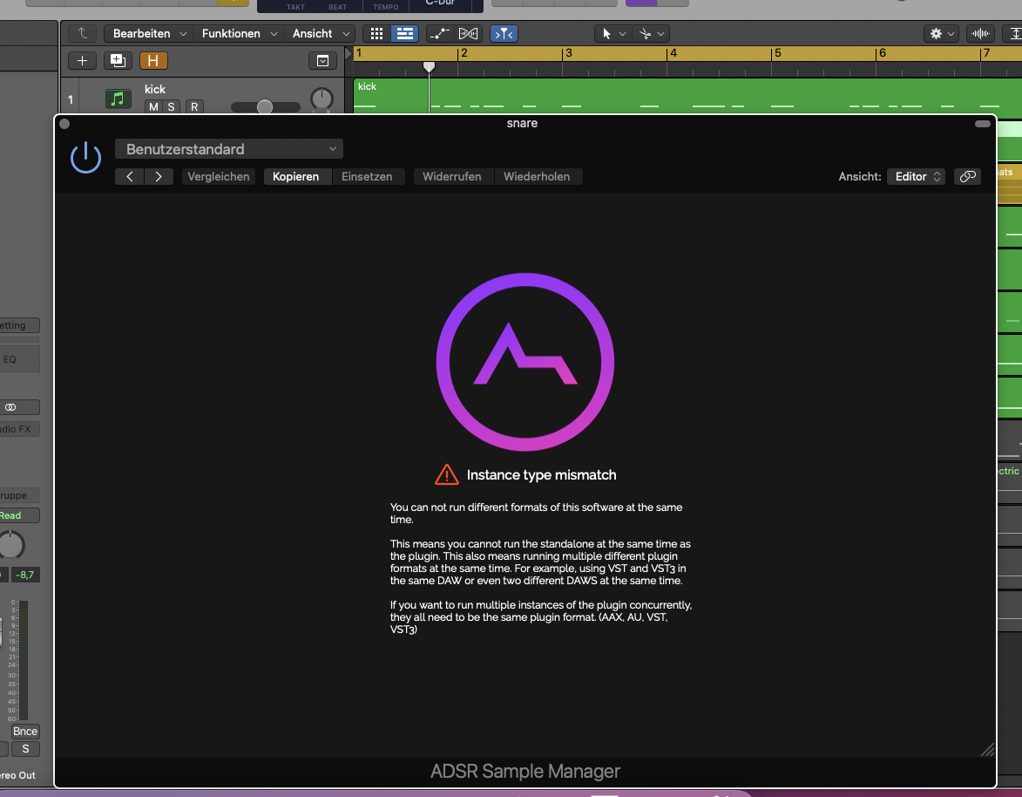Click bar 3 in the ruler

569,53
